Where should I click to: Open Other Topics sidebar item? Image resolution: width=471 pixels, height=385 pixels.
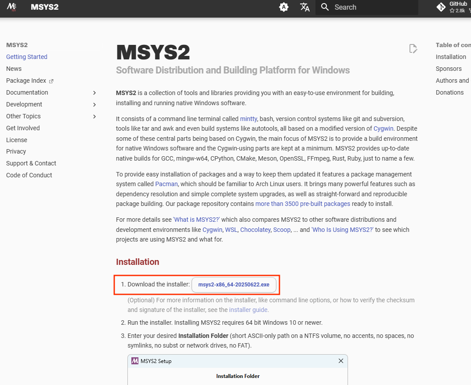tap(23, 116)
